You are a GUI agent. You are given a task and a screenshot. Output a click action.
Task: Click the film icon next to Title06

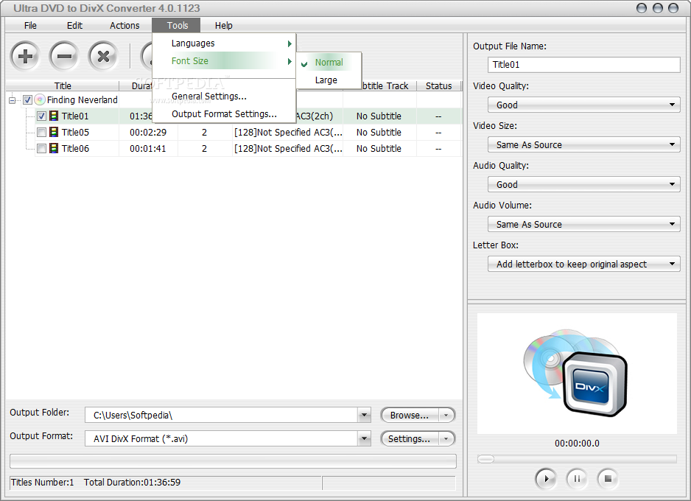pyautogui.click(x=54, y=149)
